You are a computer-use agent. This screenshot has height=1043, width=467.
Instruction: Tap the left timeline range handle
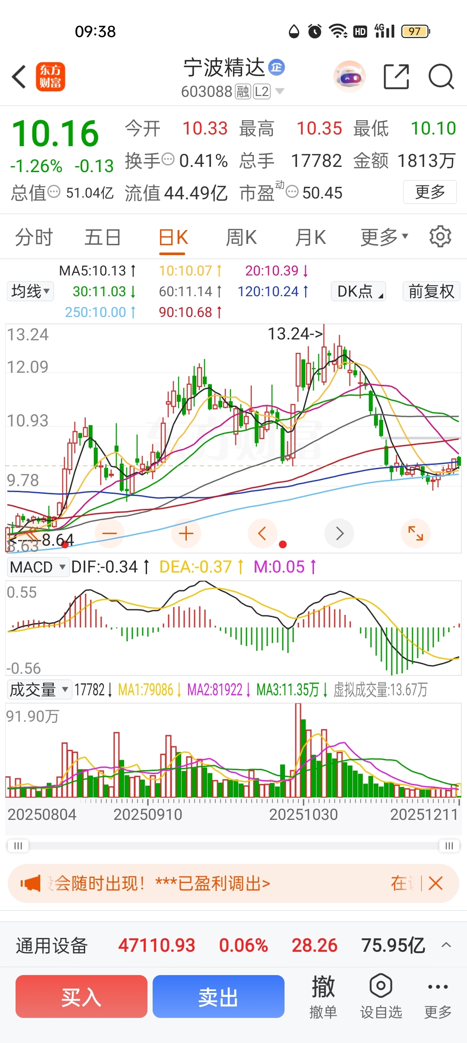(x=18, y=845)
